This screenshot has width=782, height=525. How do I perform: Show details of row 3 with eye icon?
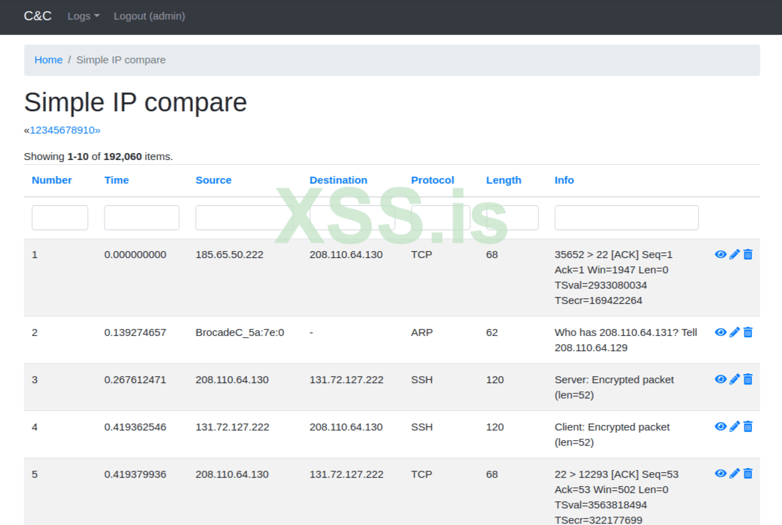tap(721, 380)
